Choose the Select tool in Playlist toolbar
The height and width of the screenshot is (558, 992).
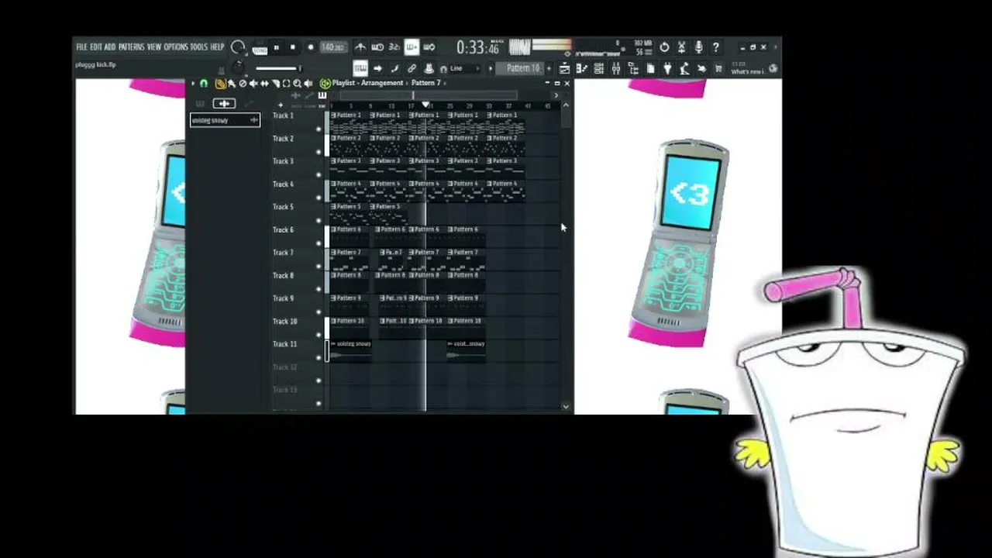(x=286, y=84)
